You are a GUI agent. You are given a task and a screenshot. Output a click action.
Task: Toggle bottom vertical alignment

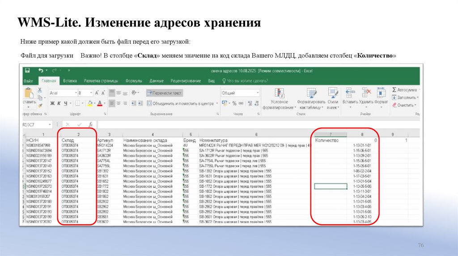(x=125, y=93)
